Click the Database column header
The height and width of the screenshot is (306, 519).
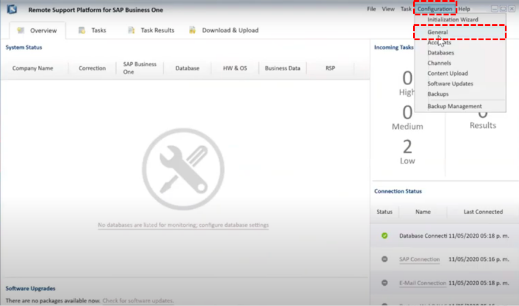[x=187, y=68]
